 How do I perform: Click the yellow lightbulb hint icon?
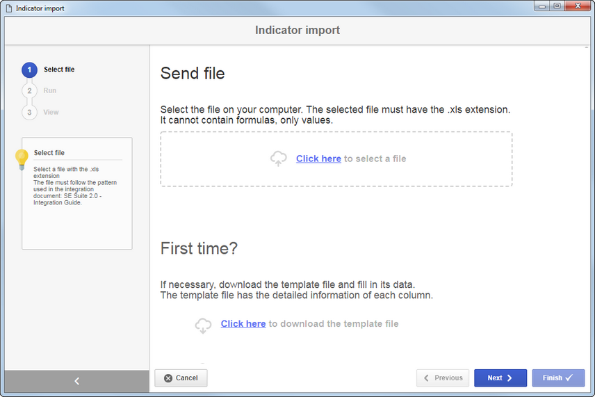coord(22,159)
